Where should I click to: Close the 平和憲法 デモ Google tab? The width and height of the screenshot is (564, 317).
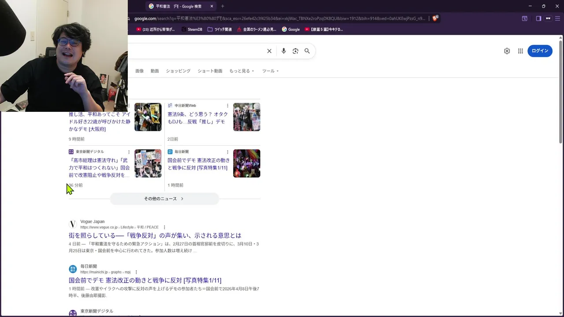[211, 6]
